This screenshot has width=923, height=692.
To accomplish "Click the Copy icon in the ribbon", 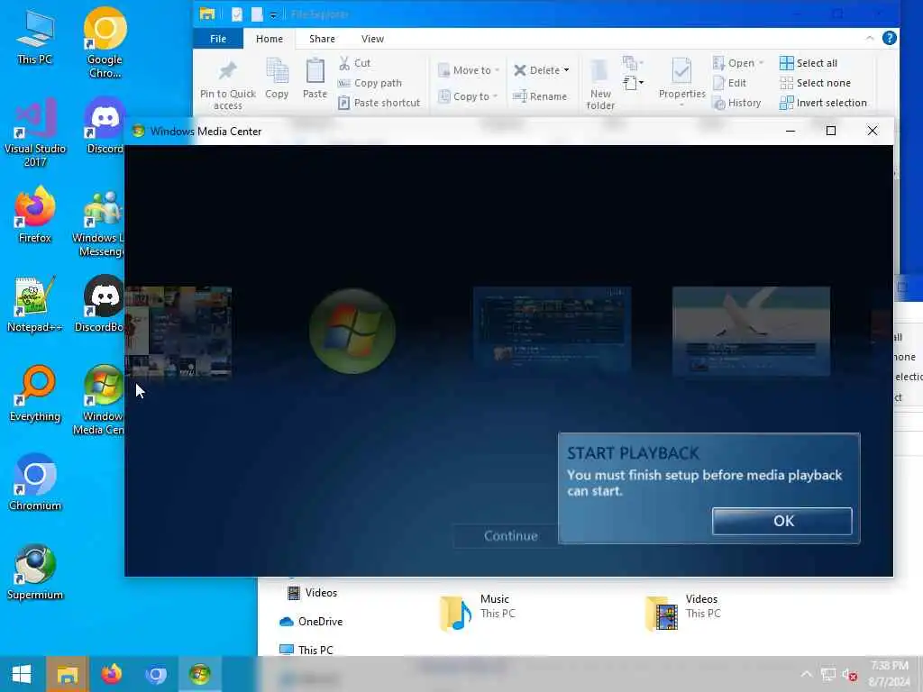I will [x=277, y=70].
